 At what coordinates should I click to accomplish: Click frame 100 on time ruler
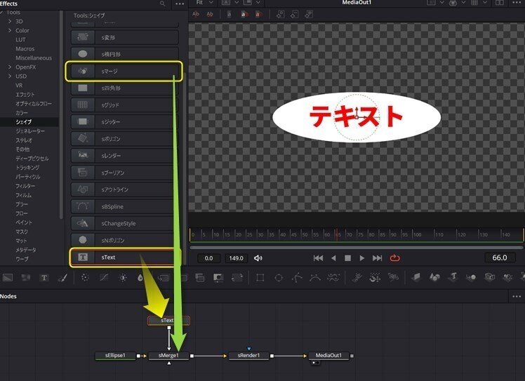417,234
